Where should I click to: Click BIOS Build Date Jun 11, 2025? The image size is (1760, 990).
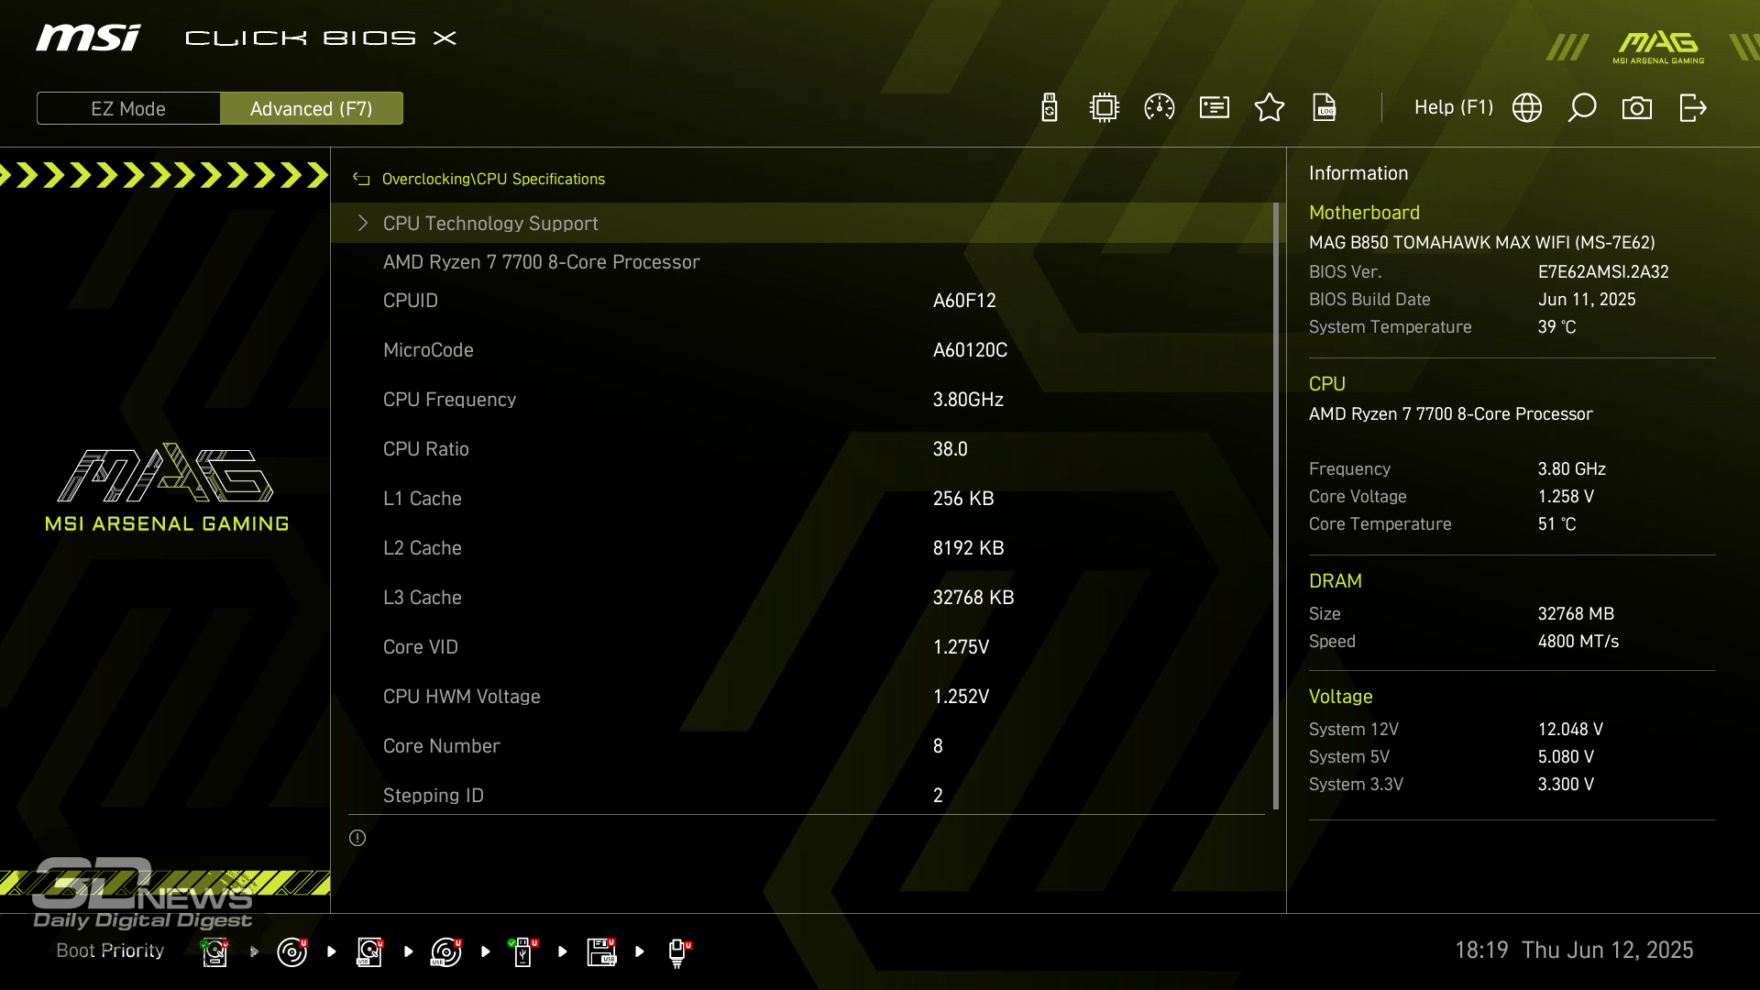tap(1587, 300)
